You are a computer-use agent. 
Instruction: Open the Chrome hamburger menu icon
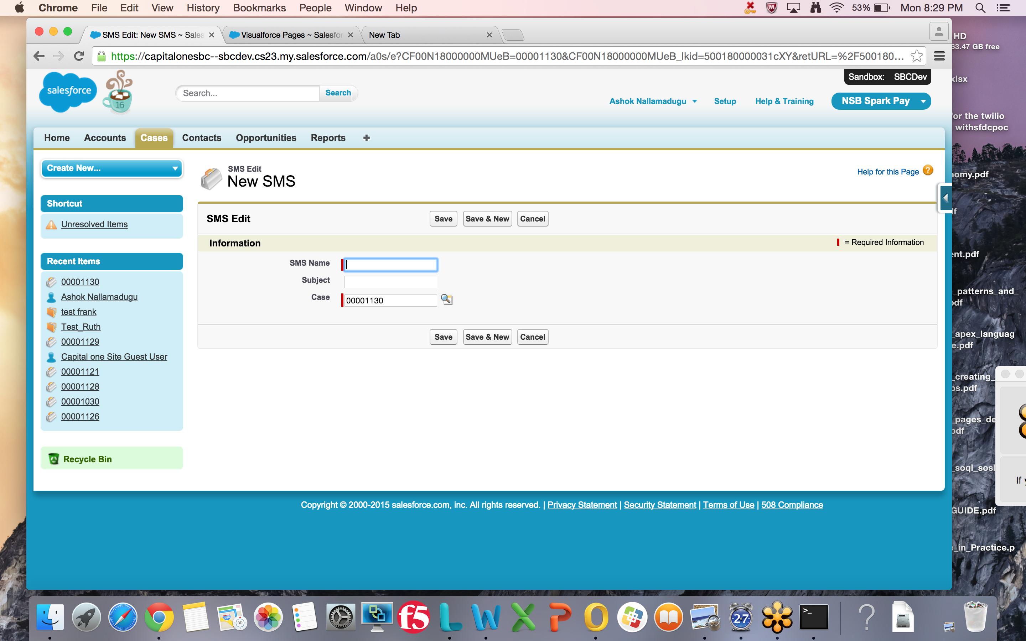click(x=939, y=56)
